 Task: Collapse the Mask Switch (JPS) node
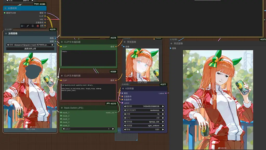[62, 108]
